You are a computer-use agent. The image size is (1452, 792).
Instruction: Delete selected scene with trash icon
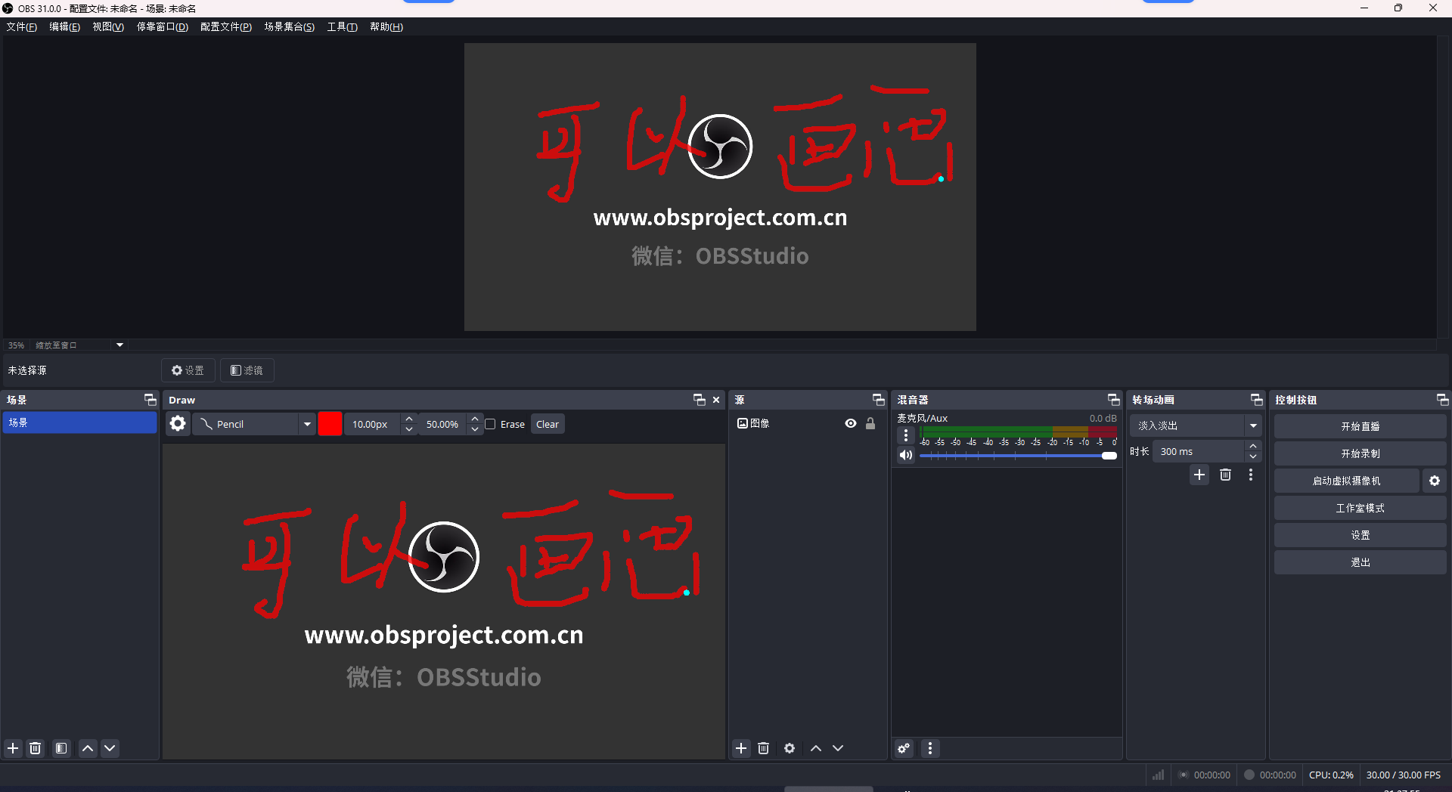[x=36, y=748]
